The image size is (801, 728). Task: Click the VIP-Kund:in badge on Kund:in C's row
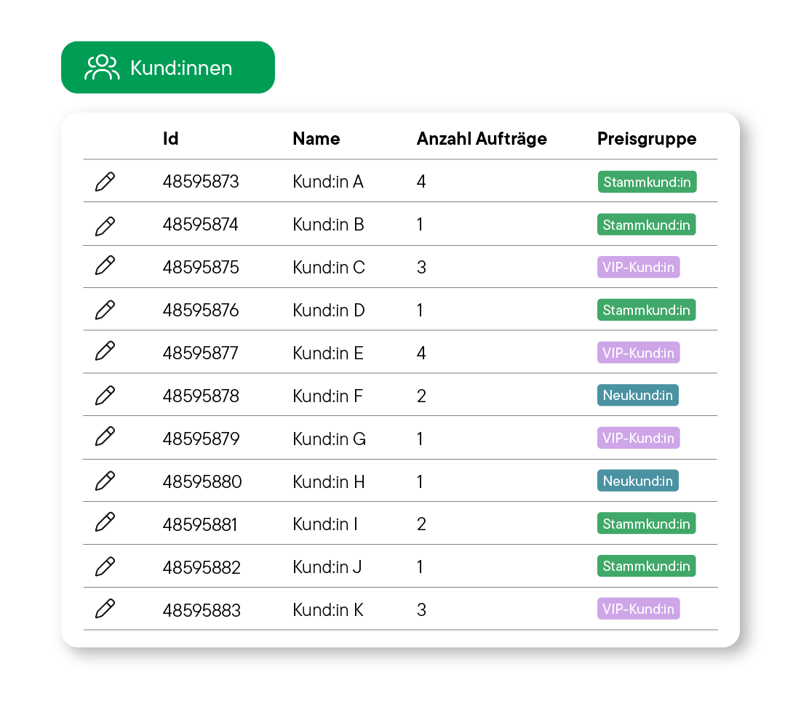point(638,267)
